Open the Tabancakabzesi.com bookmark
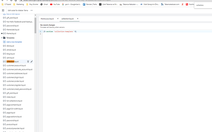The image size is (212, 132). pyautogui.click(x=170, y=4)
